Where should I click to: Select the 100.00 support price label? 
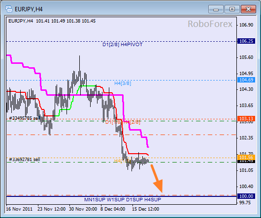point(246,196)
